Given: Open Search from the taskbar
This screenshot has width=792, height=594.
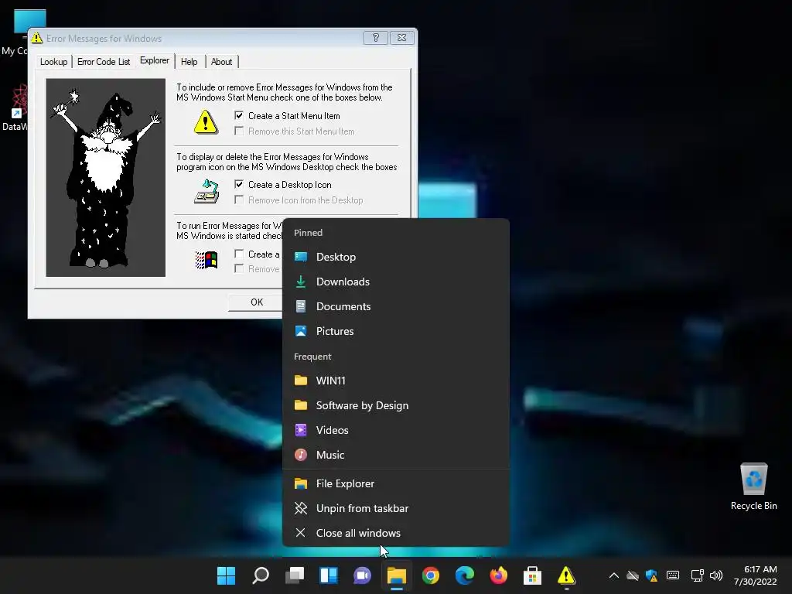Looking at the screenshot, I should [260, 575].
